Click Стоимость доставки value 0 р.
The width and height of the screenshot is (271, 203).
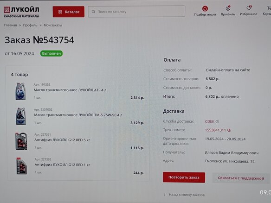tap(209, 88)
